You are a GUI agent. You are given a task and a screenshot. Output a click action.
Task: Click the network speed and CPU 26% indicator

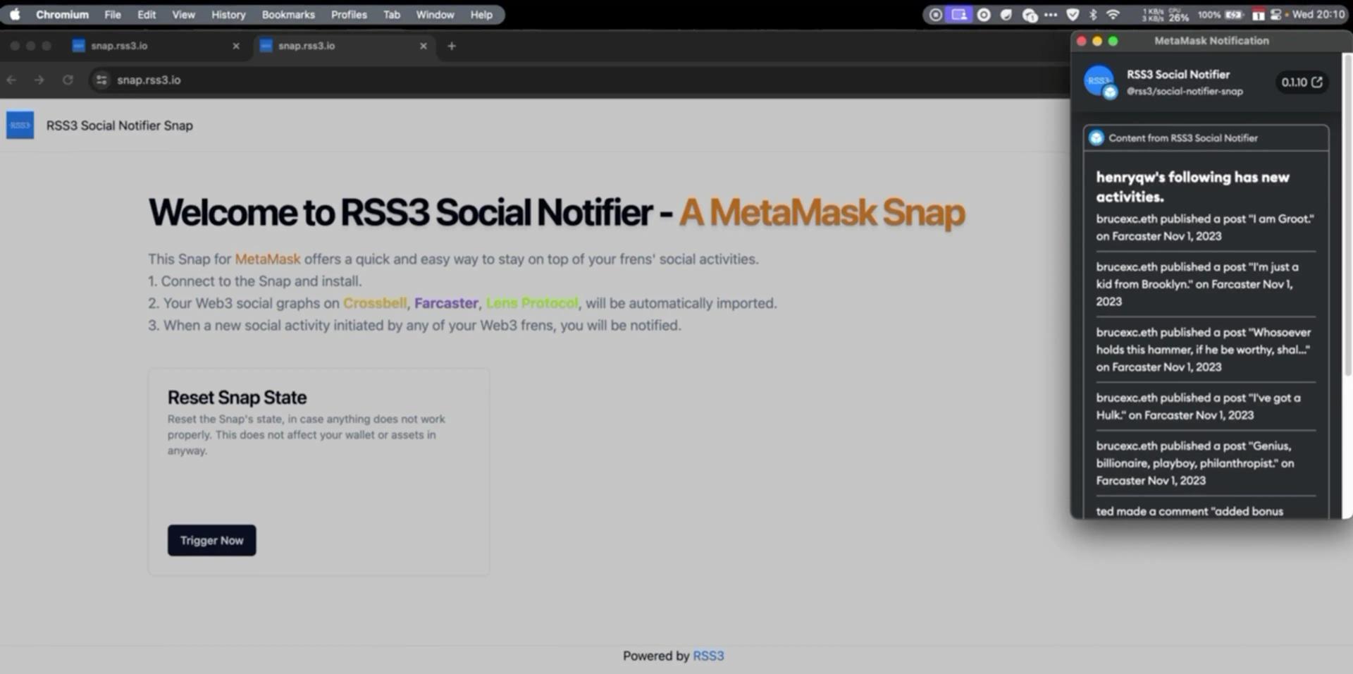pos(1166,15)
